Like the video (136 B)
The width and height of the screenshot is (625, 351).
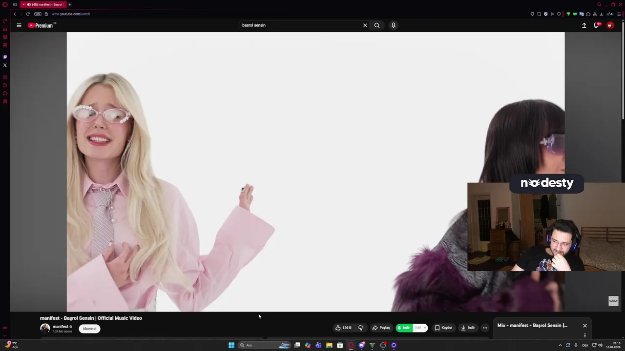pos(343,328)
